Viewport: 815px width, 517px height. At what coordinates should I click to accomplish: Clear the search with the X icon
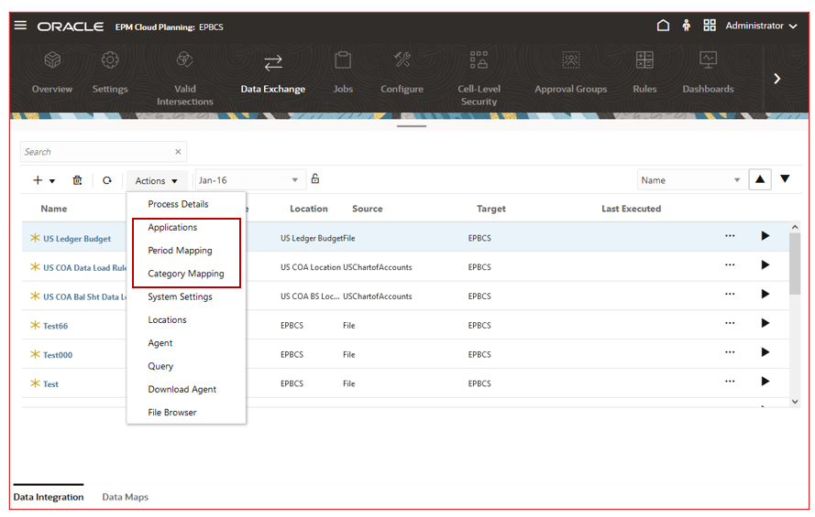(178, 152)
